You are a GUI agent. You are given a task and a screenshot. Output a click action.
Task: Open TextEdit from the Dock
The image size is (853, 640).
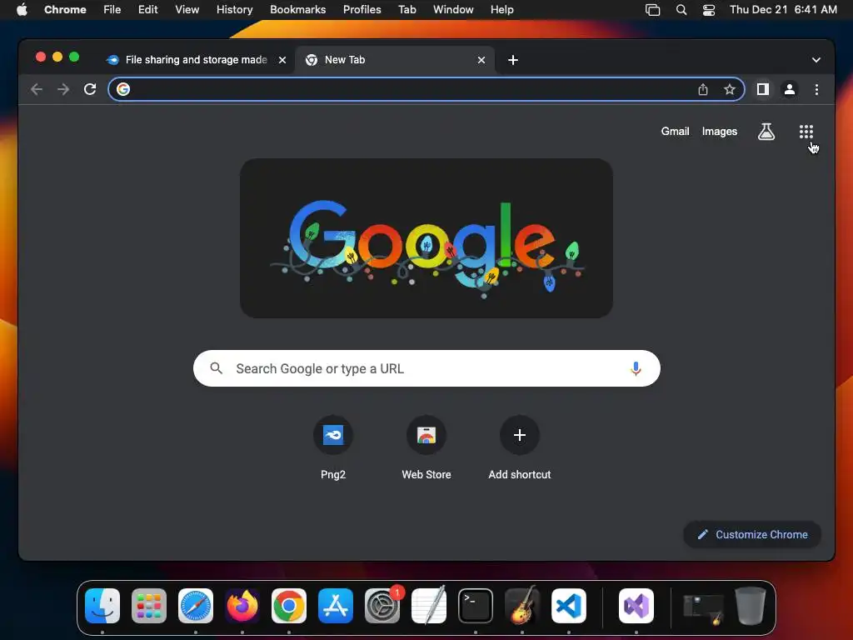pos(429,606)
